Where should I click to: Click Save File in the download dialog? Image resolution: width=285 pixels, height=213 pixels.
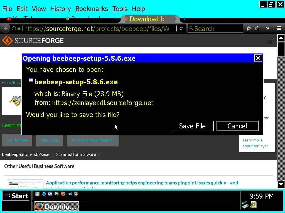[193, 126]
